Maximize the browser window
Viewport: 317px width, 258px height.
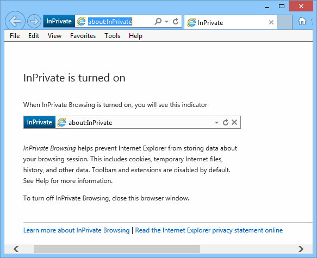point(282,7)
